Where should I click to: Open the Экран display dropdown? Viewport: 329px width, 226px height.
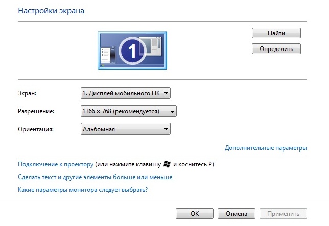(125, 93)
